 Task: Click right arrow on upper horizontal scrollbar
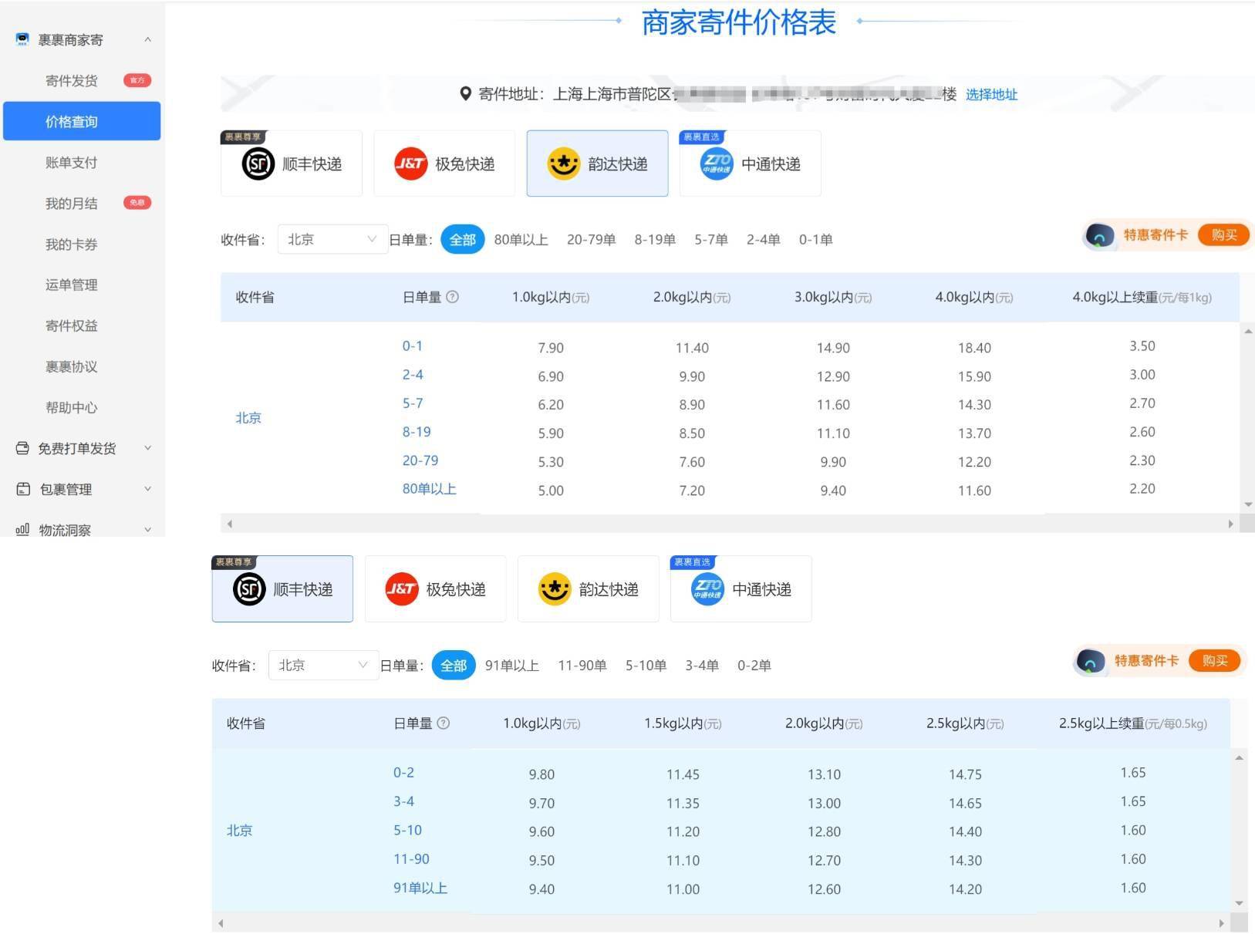click(x=1230, y=524)
